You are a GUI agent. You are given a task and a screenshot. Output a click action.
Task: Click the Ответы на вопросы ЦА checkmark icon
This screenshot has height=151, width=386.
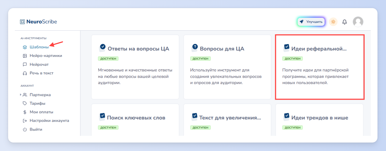click(x=102, y=48)
